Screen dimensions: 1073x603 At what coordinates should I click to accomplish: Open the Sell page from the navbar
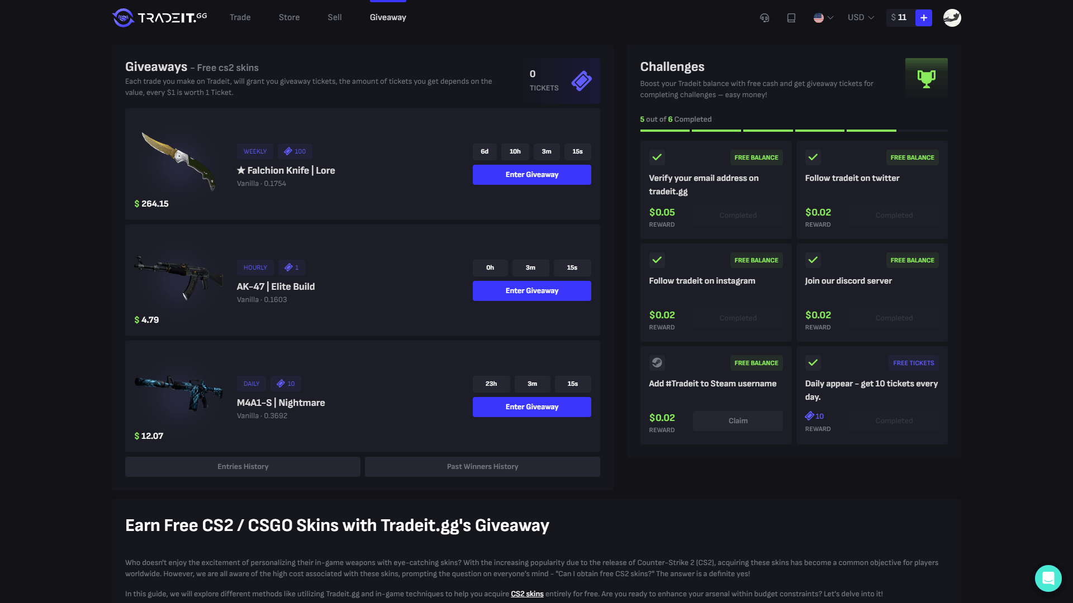tap(334, 17)
